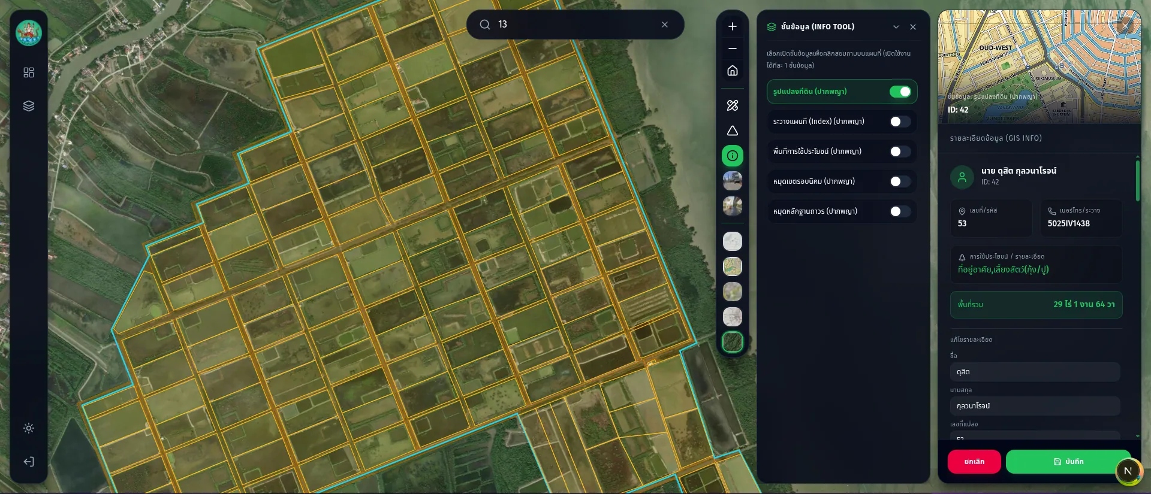Collapse the Info Tool panel with the chevron
The image size is (1151, 494).
896,27
